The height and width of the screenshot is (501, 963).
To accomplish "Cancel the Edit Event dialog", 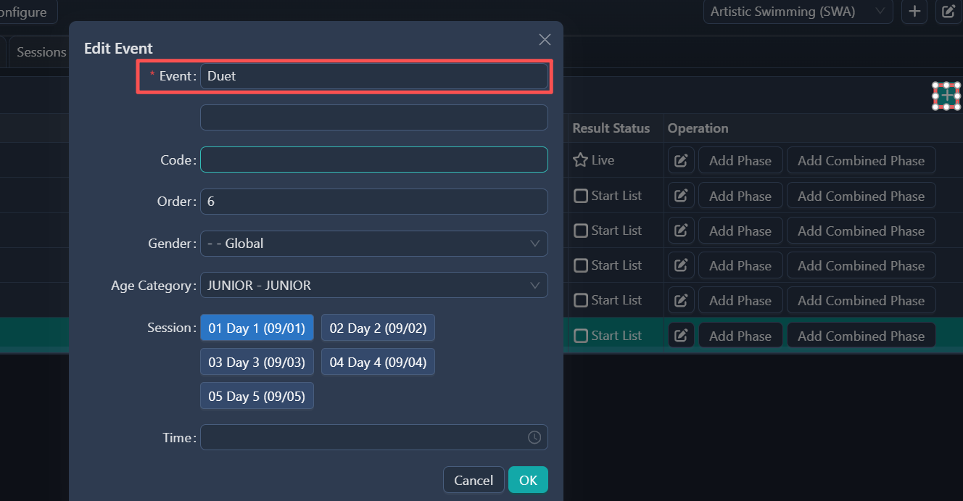I will coord(474,480).
